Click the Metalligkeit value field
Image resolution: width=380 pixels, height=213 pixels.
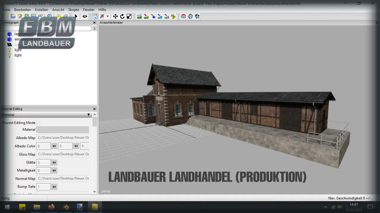43,170
